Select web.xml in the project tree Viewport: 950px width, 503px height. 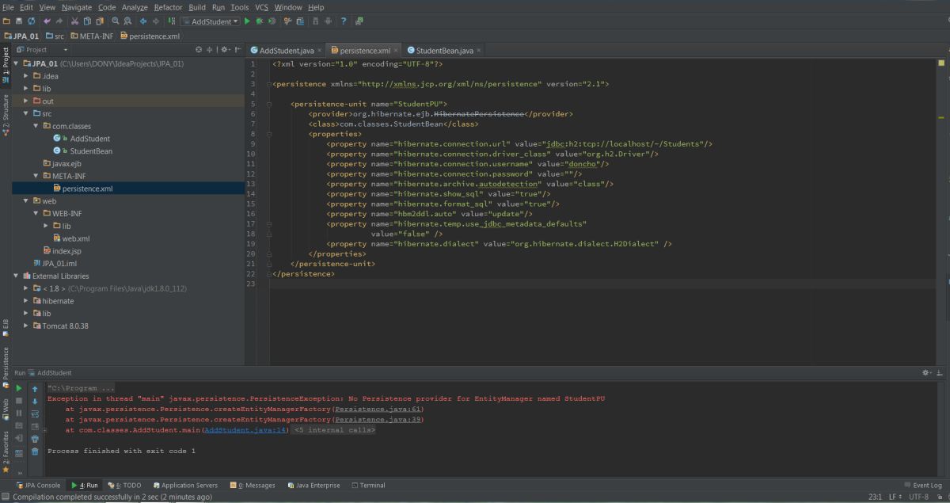click(71, 238)
